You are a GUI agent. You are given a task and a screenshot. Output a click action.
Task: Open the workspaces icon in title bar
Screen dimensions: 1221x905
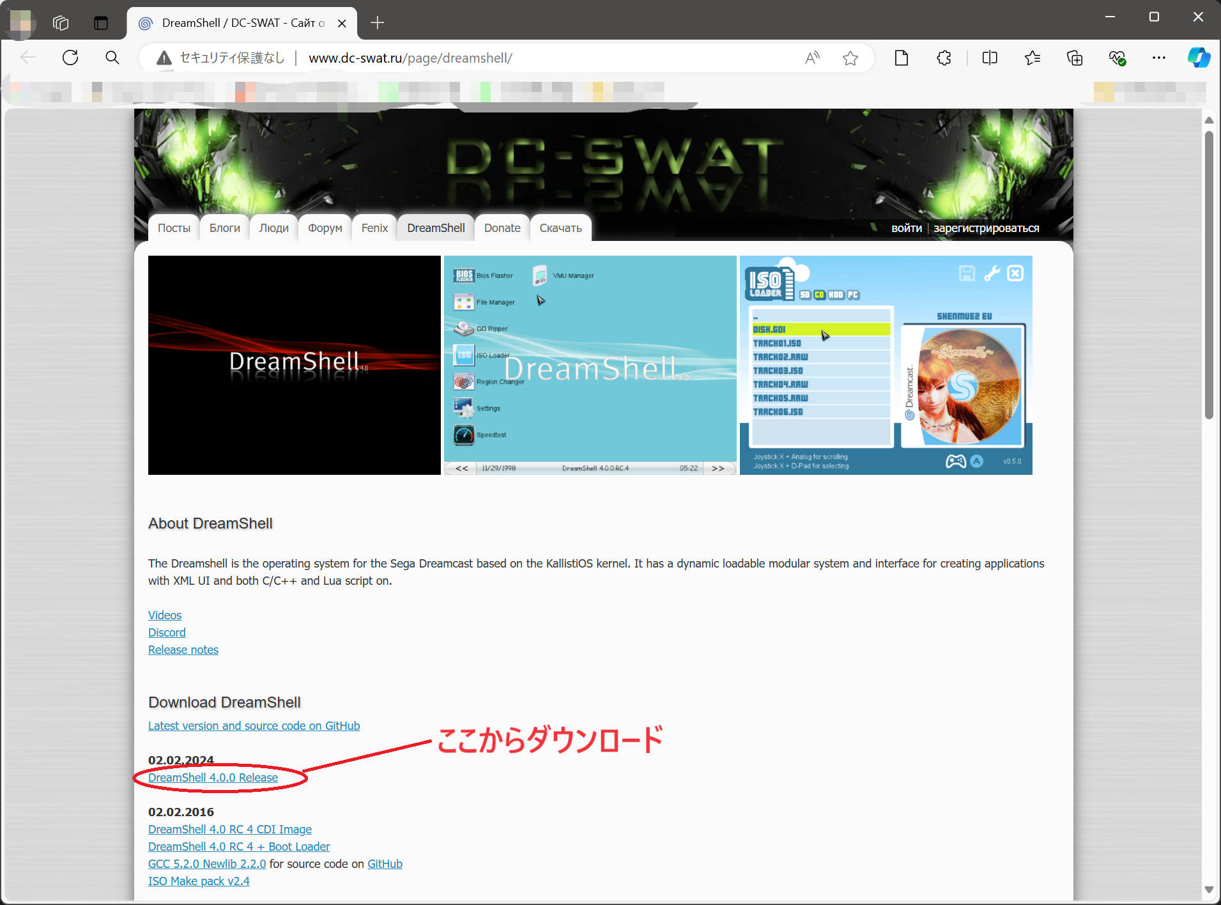click(61, 23)
